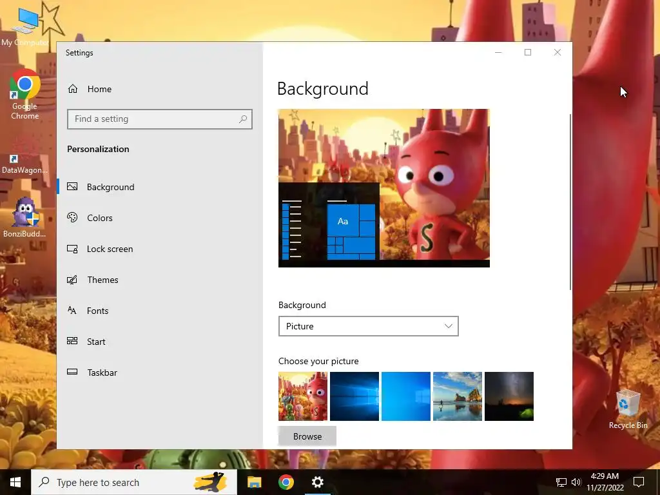Select the Background picture icon in sidebar

click(x=72, y=186)
